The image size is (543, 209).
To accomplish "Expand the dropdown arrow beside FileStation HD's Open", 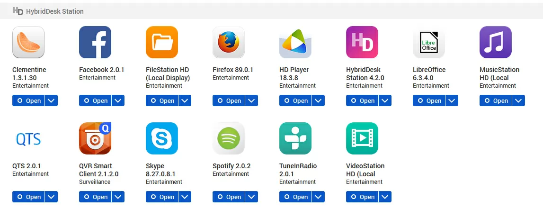I will click(x=185, y=100).
